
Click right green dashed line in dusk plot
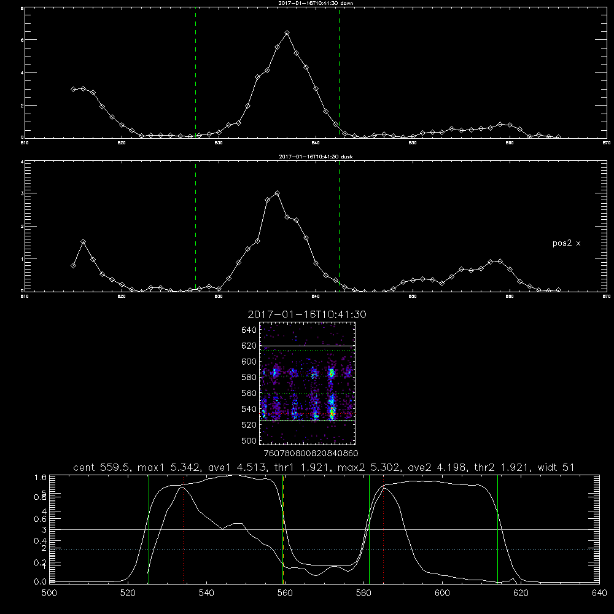(339, 226)
